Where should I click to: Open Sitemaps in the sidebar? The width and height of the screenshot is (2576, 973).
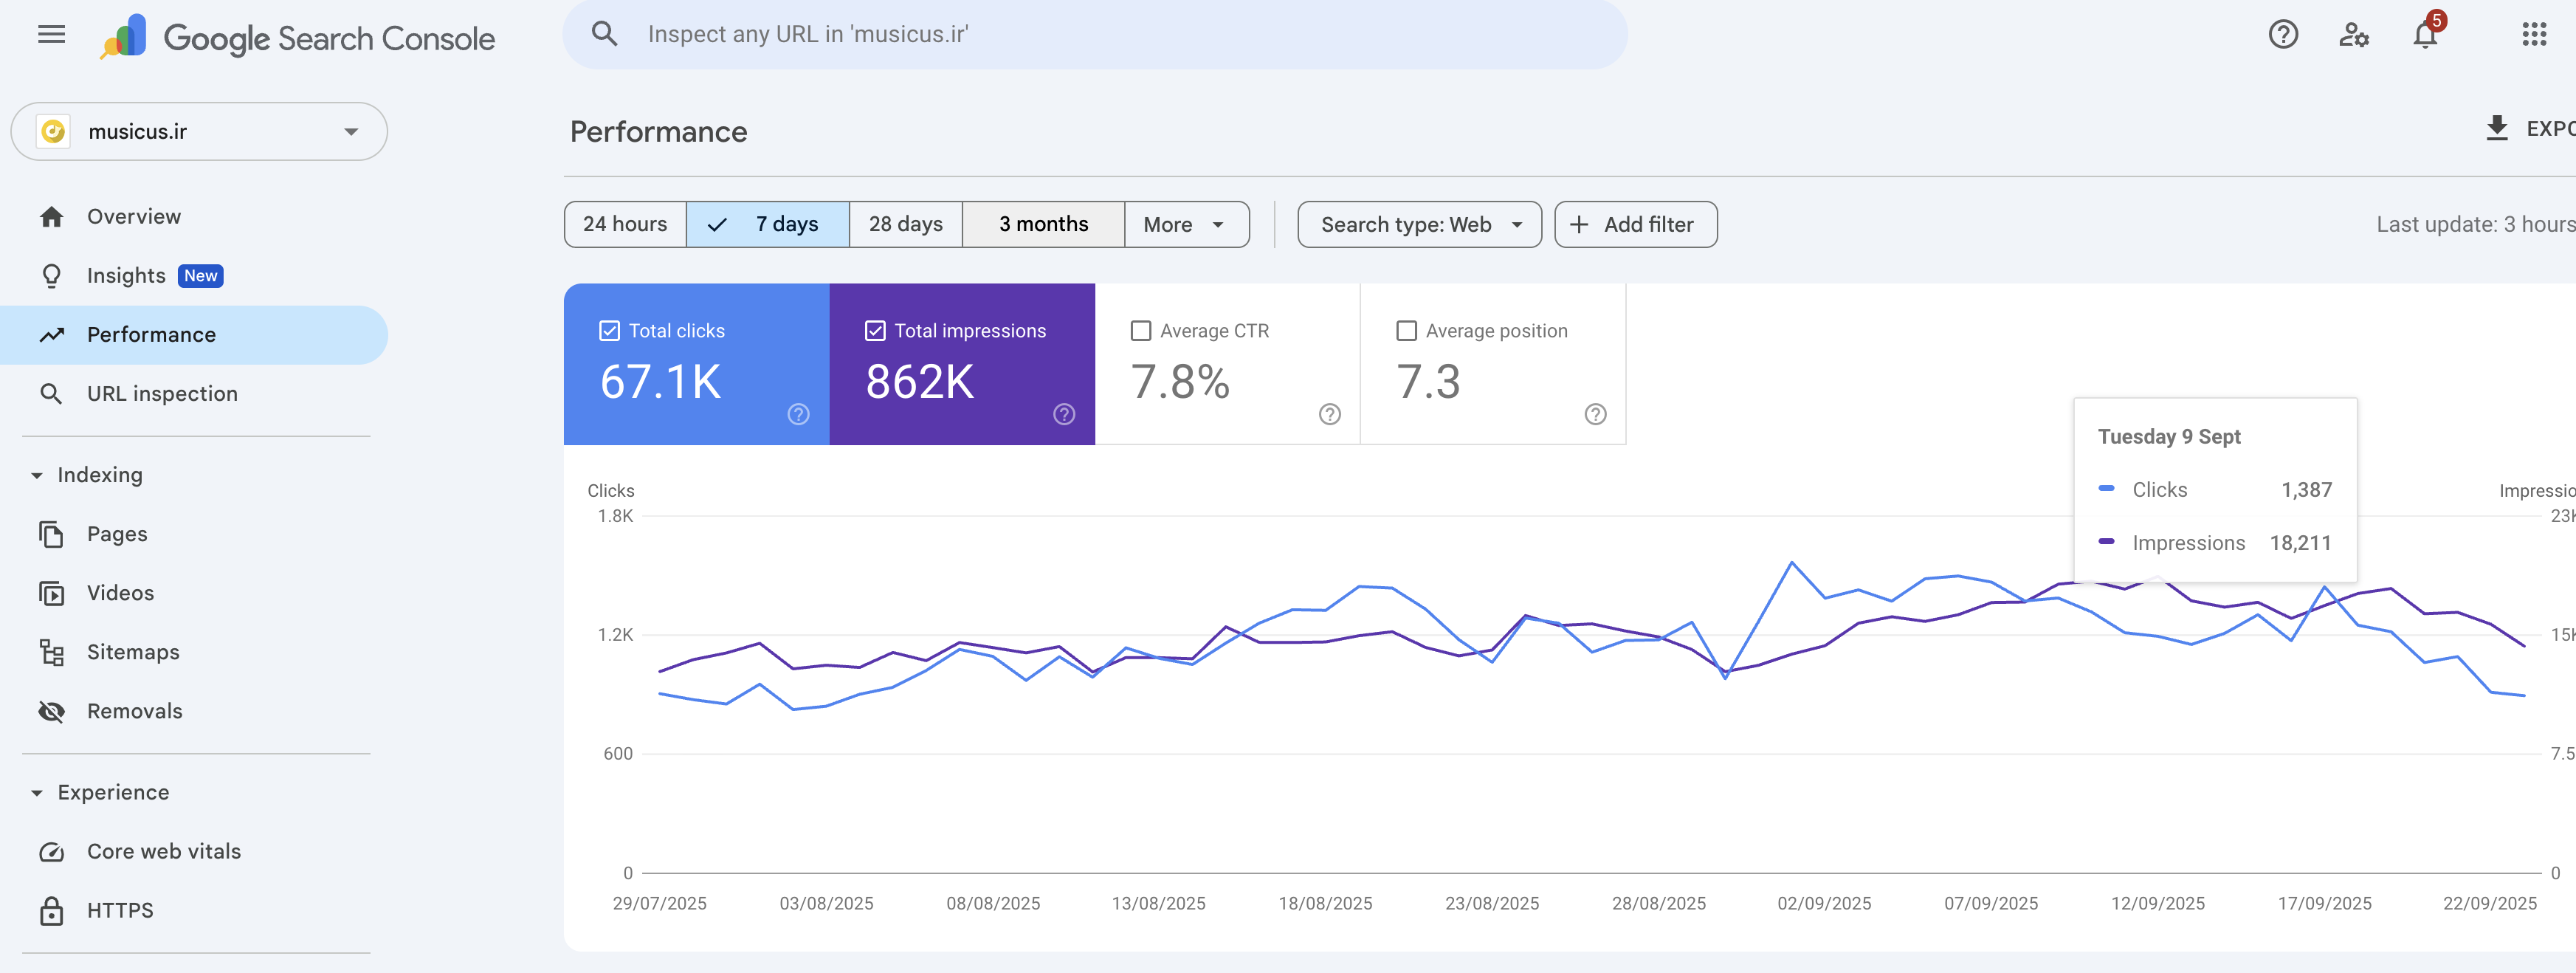tap(133, 652)
